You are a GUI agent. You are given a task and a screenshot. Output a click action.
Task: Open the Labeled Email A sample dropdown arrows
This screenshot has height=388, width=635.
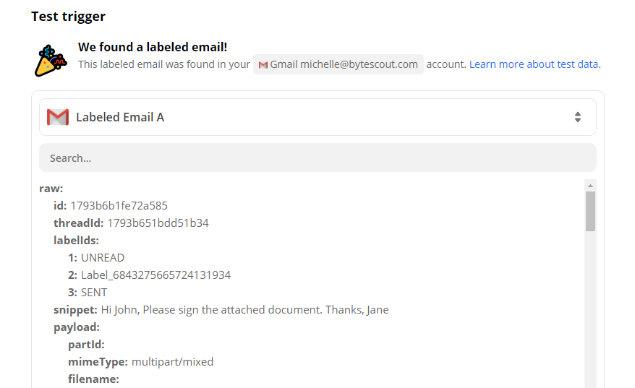577,117
